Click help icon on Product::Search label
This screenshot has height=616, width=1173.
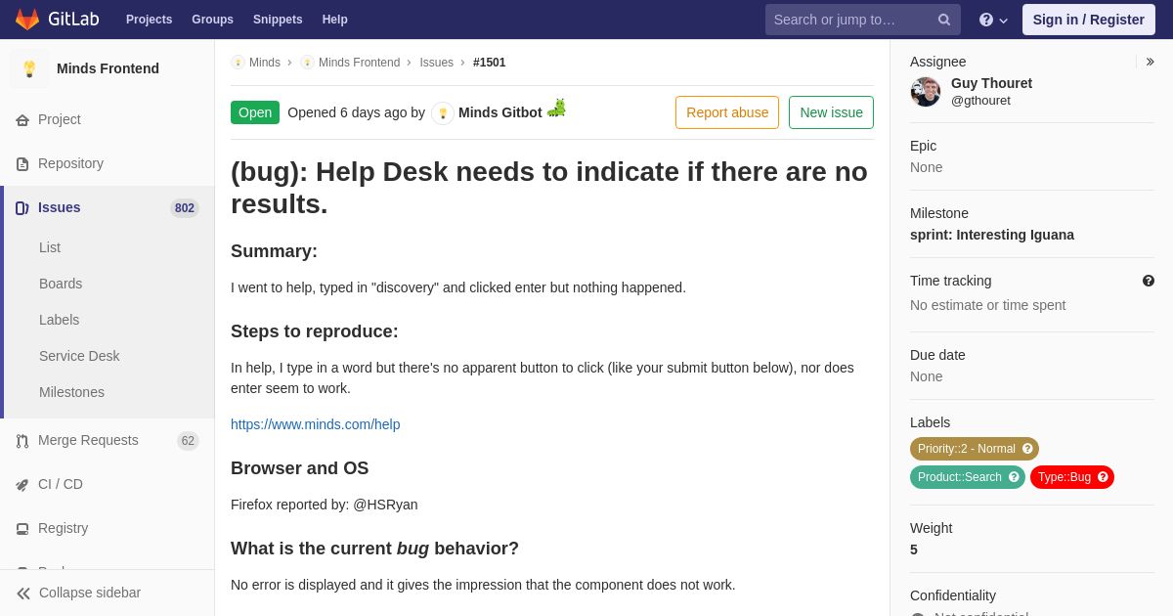(1014, 477)
